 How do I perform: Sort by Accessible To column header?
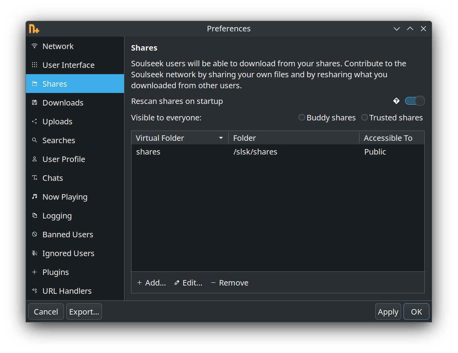pyautogui.click(x=392, y=138)
